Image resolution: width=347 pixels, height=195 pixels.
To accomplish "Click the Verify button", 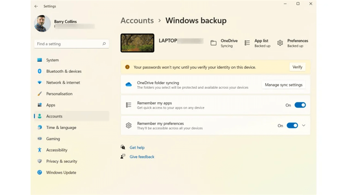I will (x=297, y=67).
